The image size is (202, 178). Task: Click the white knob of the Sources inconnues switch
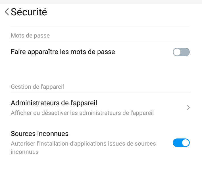pyautogui.click(x=186, y=143)
